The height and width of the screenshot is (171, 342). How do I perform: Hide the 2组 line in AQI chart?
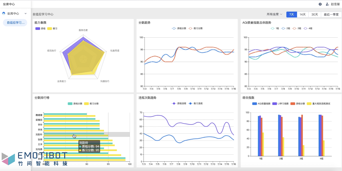coord(284,28)
